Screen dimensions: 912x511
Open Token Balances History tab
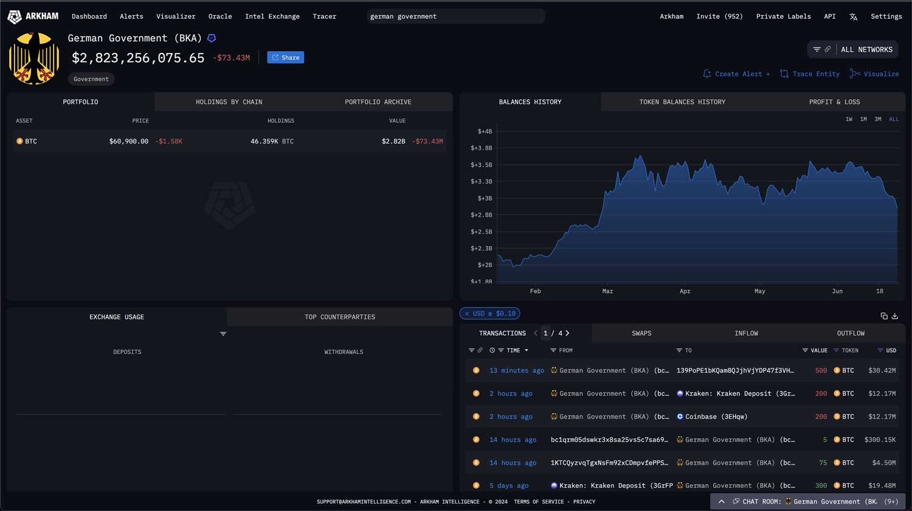pyautogui.click(x=682, y=102)
